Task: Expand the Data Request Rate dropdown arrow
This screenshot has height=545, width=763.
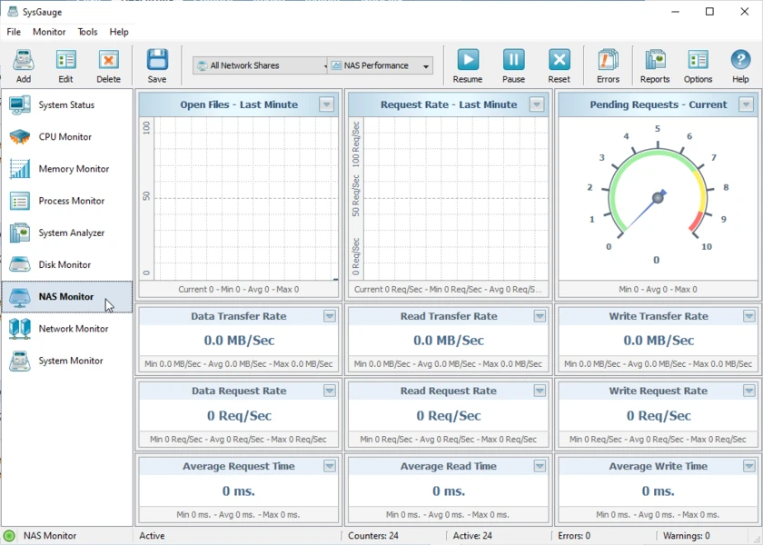Action: point(330,391)
